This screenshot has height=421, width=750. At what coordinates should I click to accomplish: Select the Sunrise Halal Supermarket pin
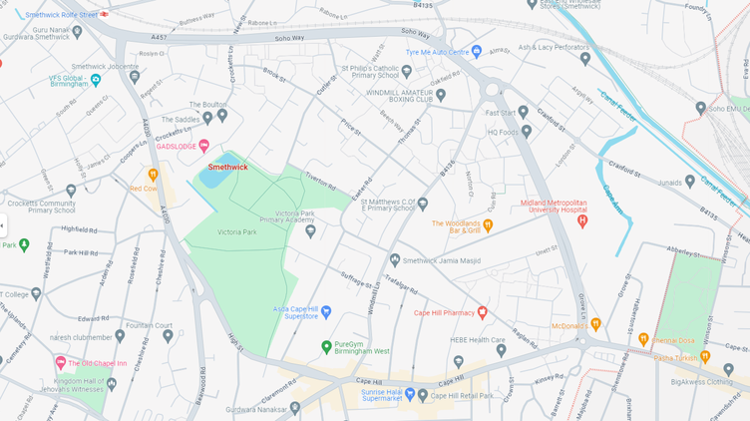click(x=410, y=394)
